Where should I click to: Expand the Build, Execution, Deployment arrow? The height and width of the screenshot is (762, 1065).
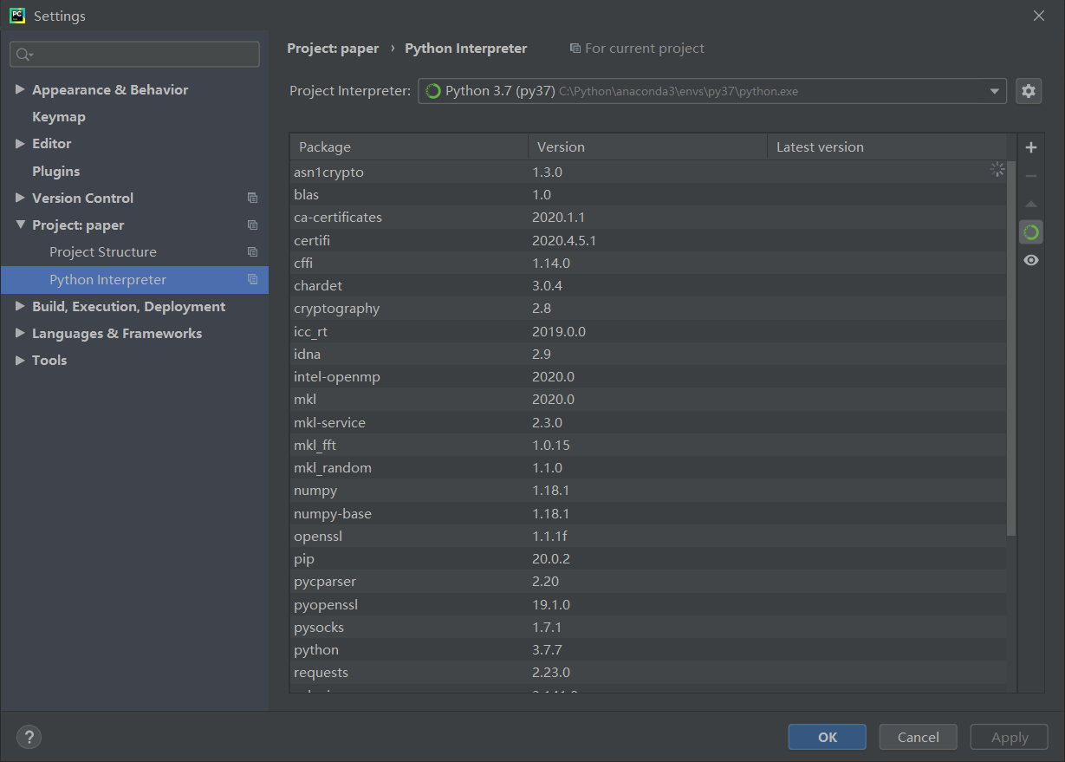[20, 306]
